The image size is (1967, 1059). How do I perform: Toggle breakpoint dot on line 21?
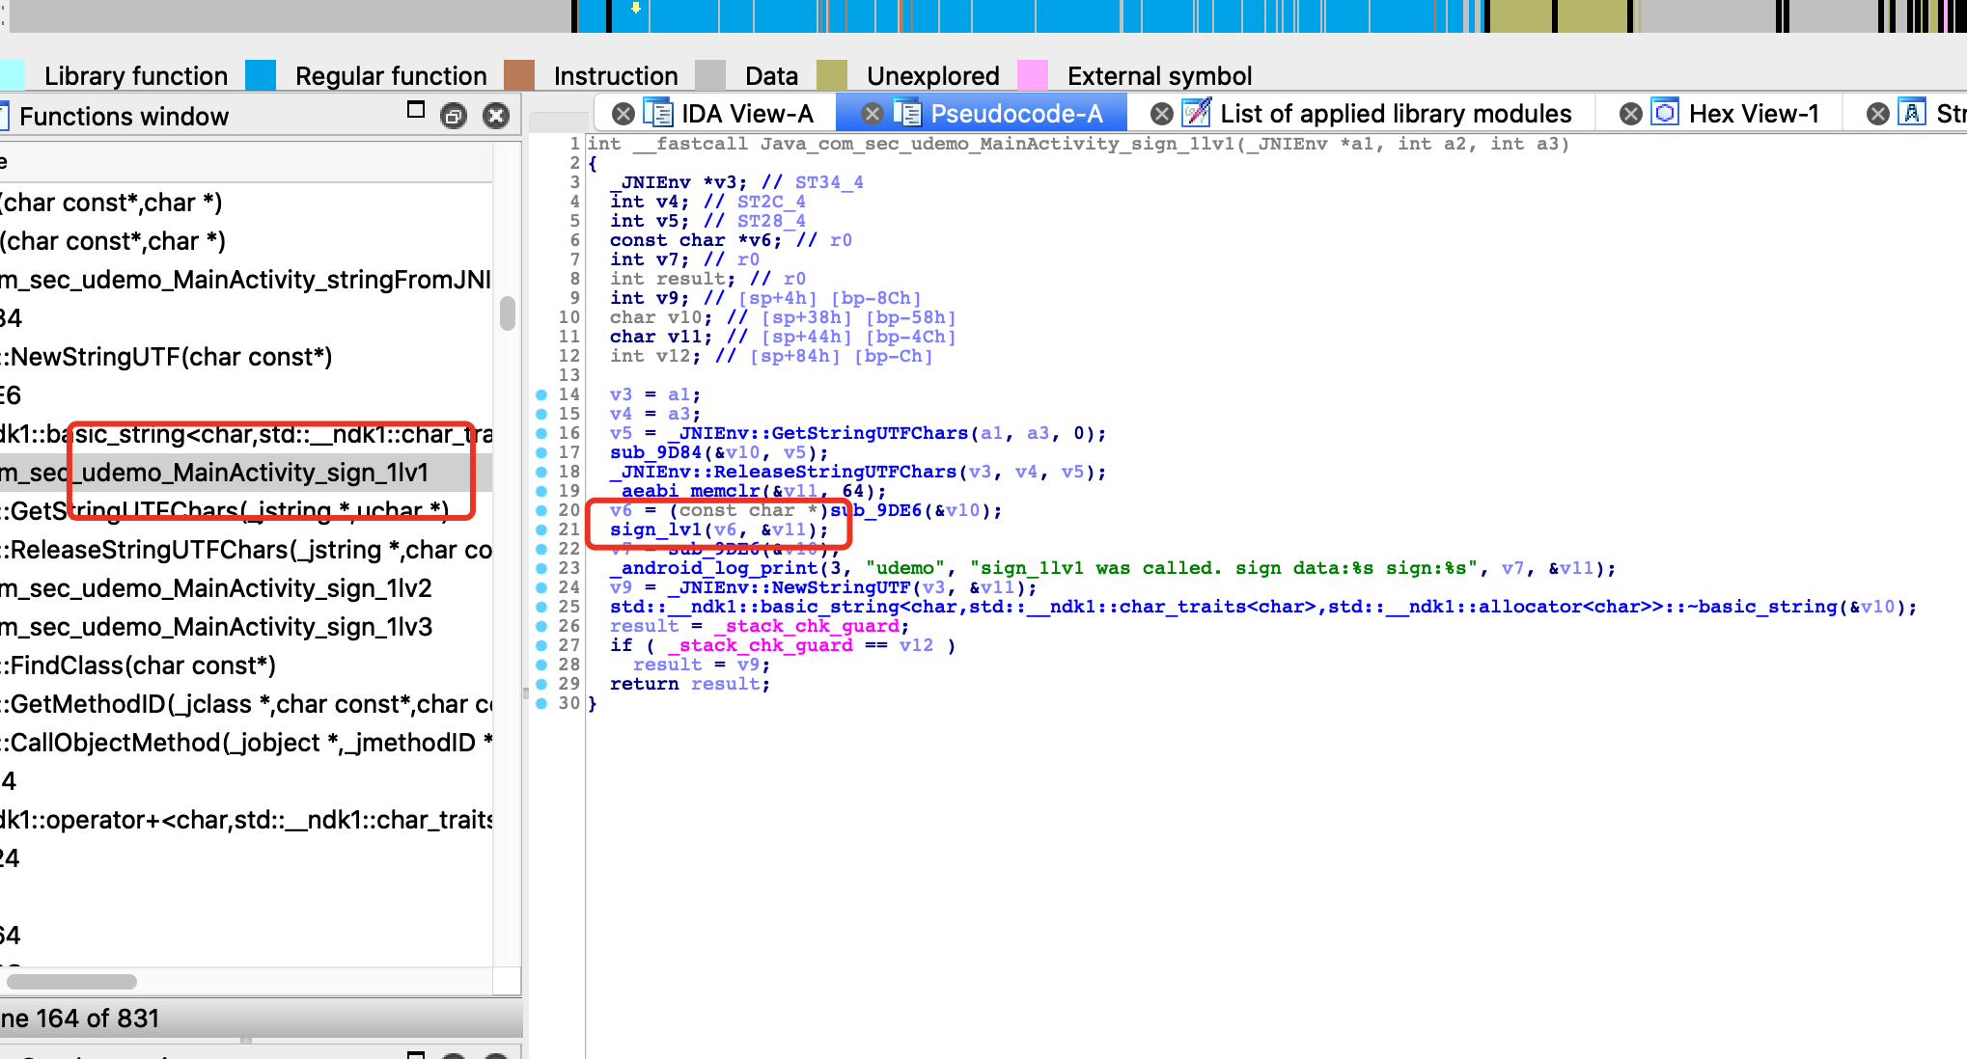pos(541,529)
